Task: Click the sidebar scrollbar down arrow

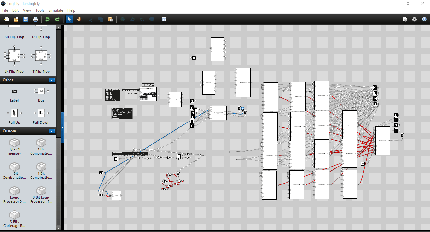Action: [x=58, y=228]
